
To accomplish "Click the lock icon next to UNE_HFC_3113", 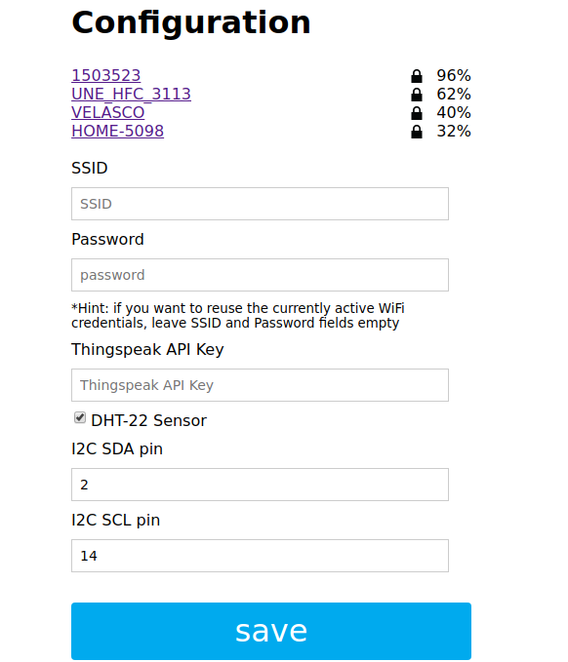I will point(417,95).
